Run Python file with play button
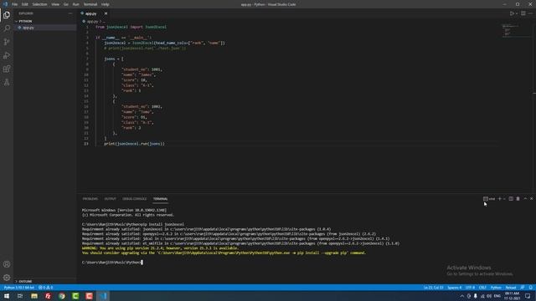 (x=512, y=13)
